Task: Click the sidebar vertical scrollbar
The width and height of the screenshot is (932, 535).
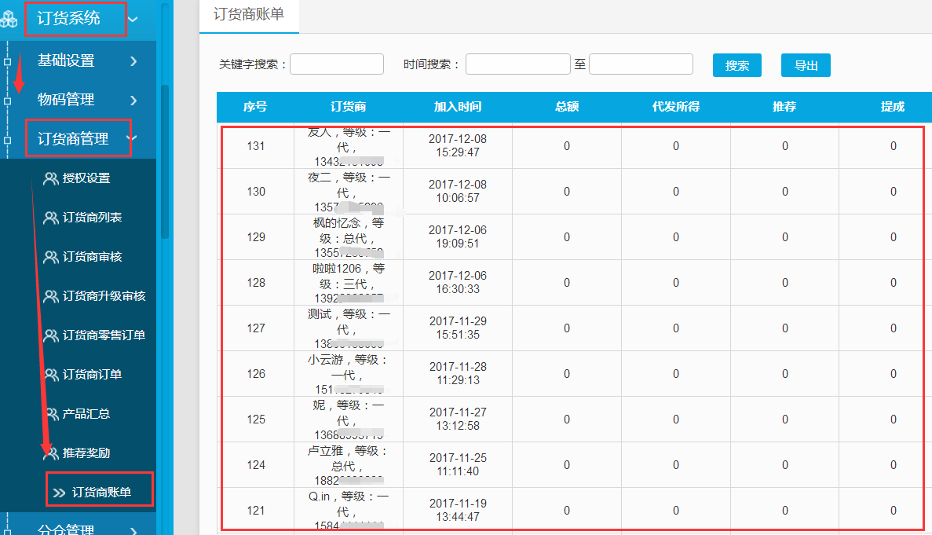Action: 165,162
